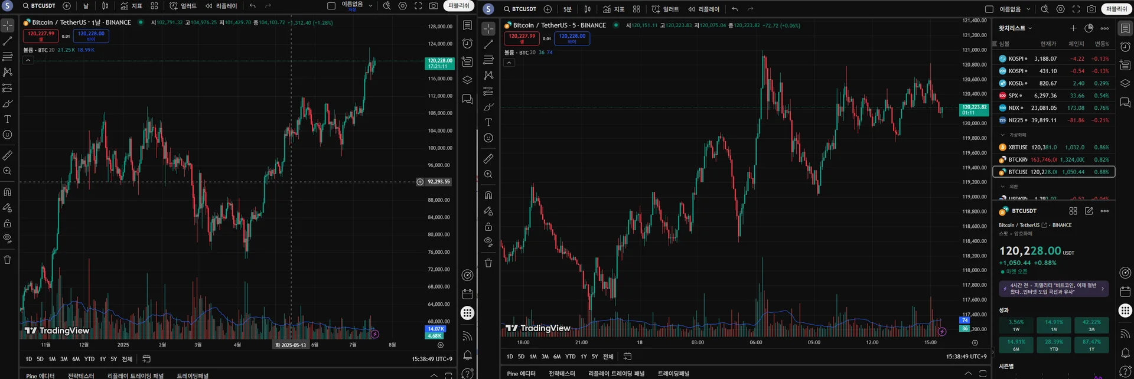Collapse the indicator legend arrow in the left window
Viewport: 1134px width, 379px height.
tap(28, 60)
